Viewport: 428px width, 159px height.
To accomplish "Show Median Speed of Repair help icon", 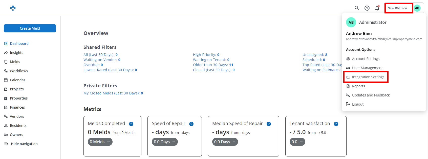I will click(269, 124).
